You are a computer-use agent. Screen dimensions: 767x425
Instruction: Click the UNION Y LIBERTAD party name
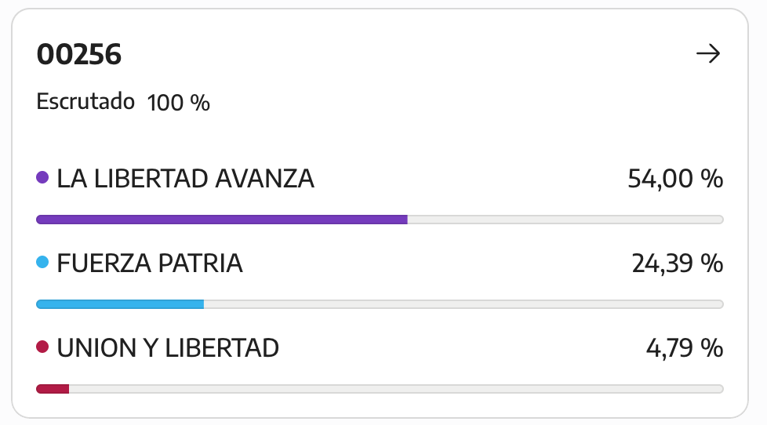tap(168, 347)
